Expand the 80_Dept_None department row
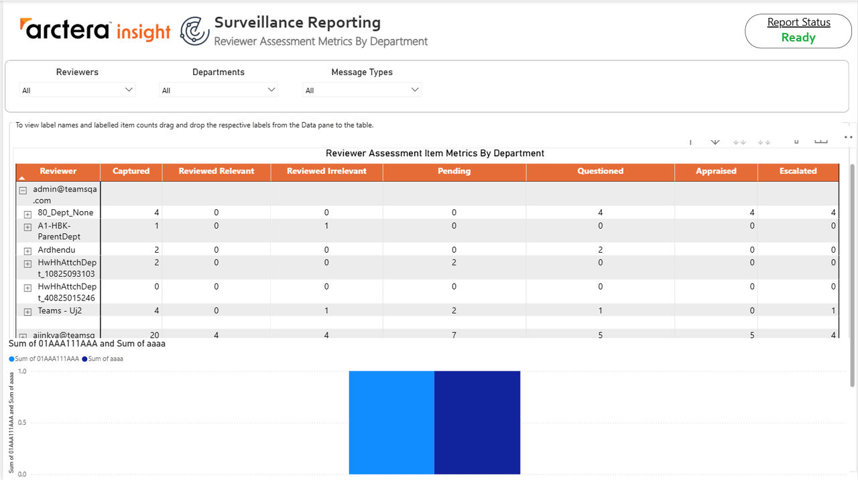This screenshot has height=480, width=858. point(27,215)
